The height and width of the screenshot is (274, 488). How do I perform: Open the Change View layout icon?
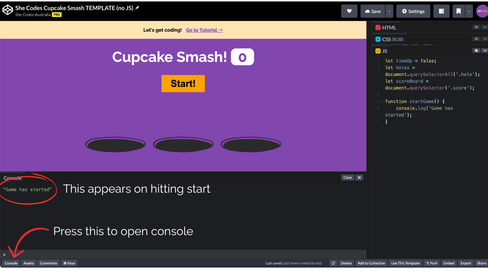pyautogui.click(x=442, y=11)
